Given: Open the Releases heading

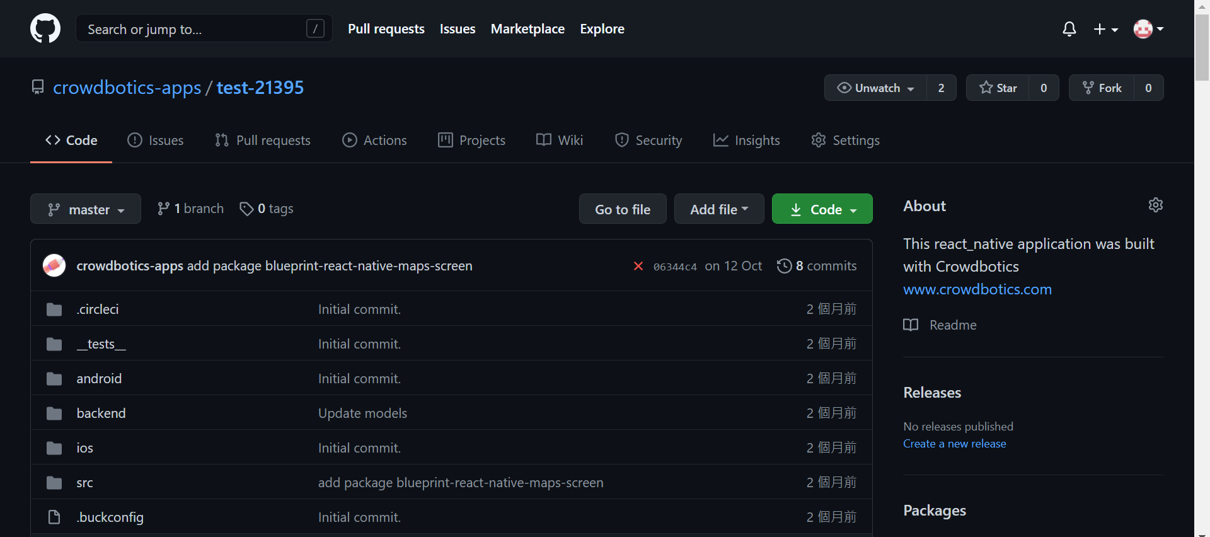Looking at the screenshot, I should [x=932, y=393].
